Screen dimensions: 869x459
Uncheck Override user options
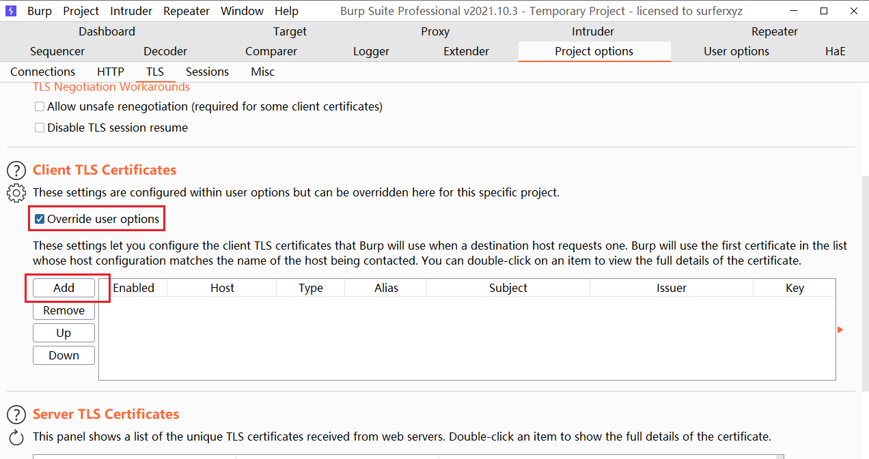tap(40, 220)
